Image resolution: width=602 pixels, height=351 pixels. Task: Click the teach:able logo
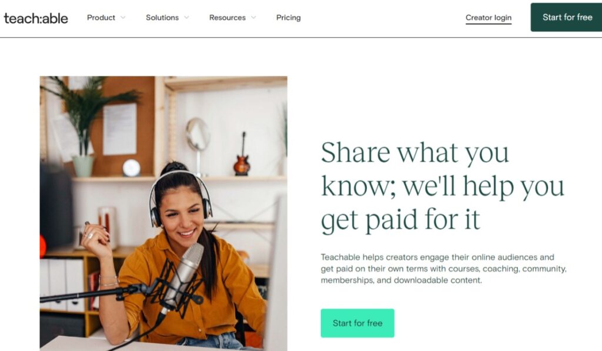tap(36, 18)
